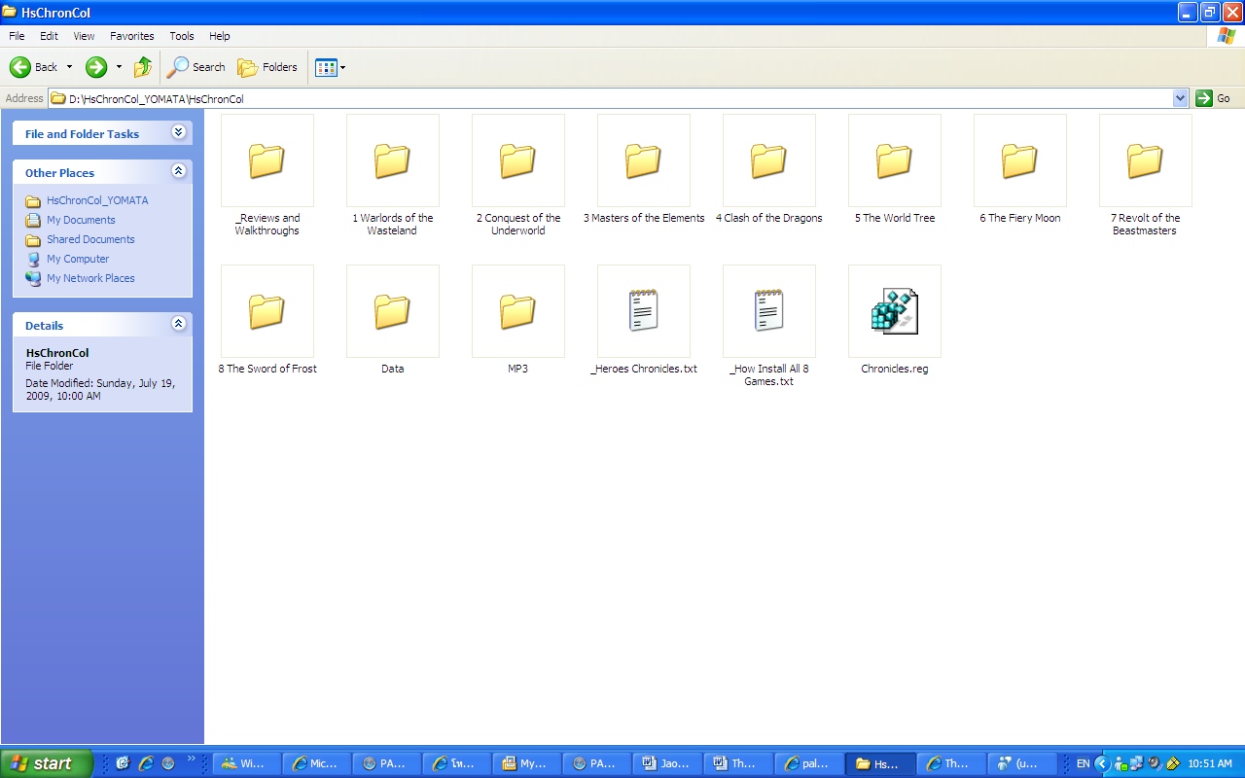The width and height of the screenshot is (1245, 778).
Task: Open My Computer link
Action: tap(78, 259)
